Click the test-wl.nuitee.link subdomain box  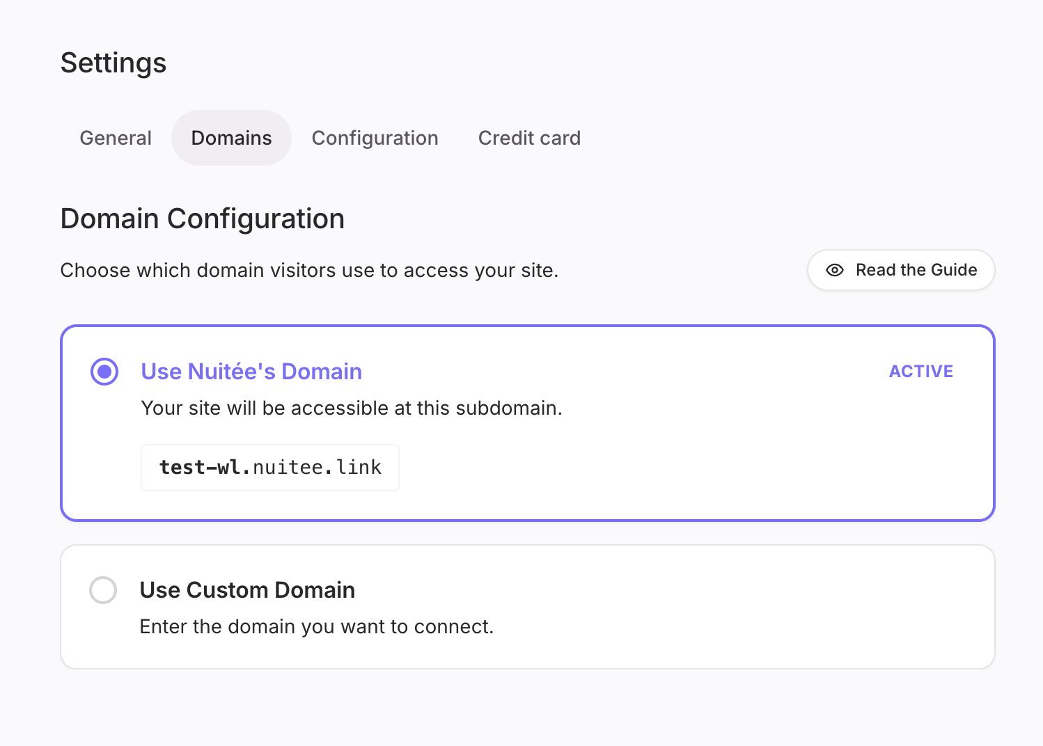tap(269, 468)
